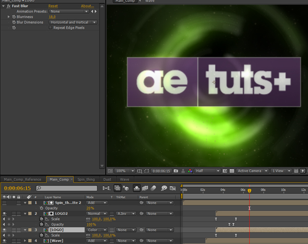Screen dimensions: 308x244
Task: Click current time 0:00:06:15 in viewer
Action: [x=161, y=171]
